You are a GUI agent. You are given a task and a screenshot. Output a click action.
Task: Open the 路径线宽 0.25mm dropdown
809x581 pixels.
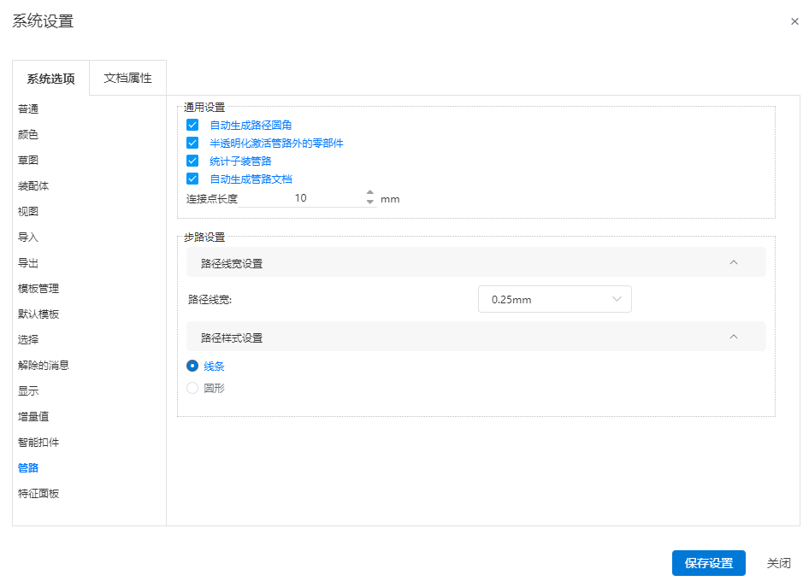tap(554, 300)
